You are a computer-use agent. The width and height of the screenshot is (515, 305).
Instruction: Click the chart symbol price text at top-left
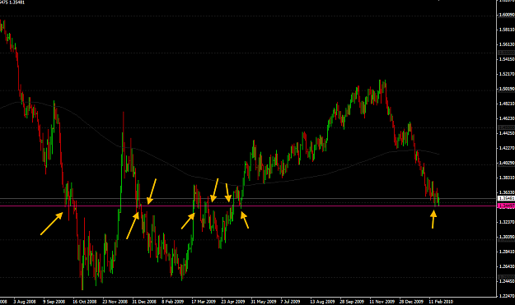pyautogui.click(x=12, y=2)
